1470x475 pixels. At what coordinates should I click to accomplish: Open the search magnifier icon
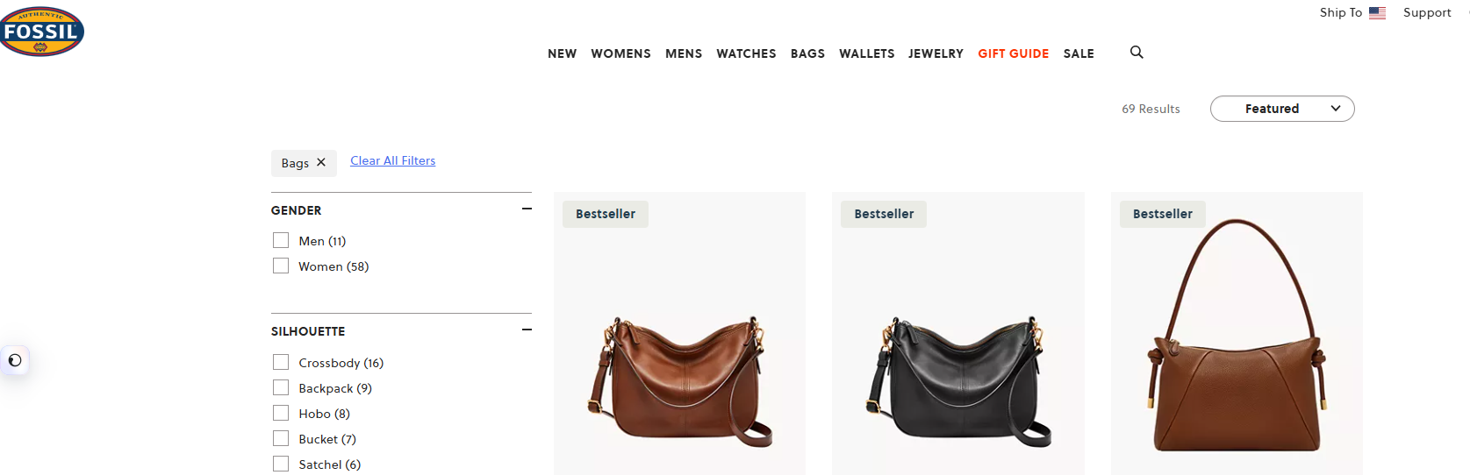tap(1137, 53)
